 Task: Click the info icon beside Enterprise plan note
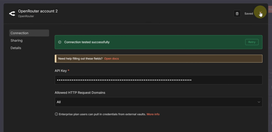(56, 114)
